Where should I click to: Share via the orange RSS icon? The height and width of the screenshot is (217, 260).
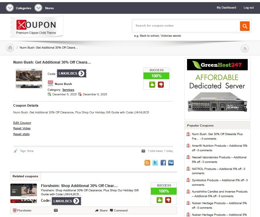(x=147, y=163)
